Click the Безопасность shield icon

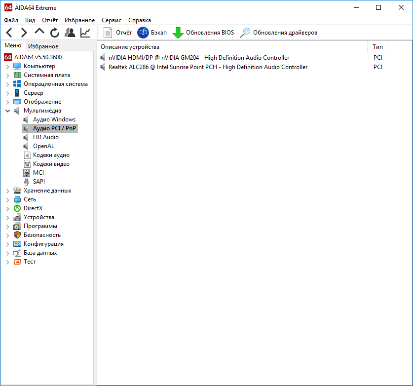point(17,235)
